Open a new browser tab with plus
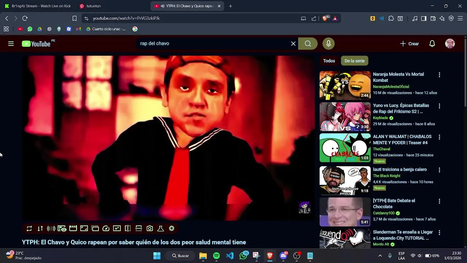467x263 pixels. 230,6
